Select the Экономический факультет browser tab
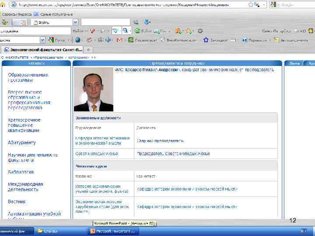 [43, 49]
